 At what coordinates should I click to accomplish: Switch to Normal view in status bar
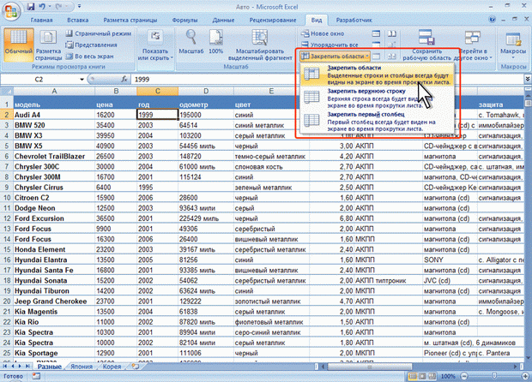(x=413, y=376)
